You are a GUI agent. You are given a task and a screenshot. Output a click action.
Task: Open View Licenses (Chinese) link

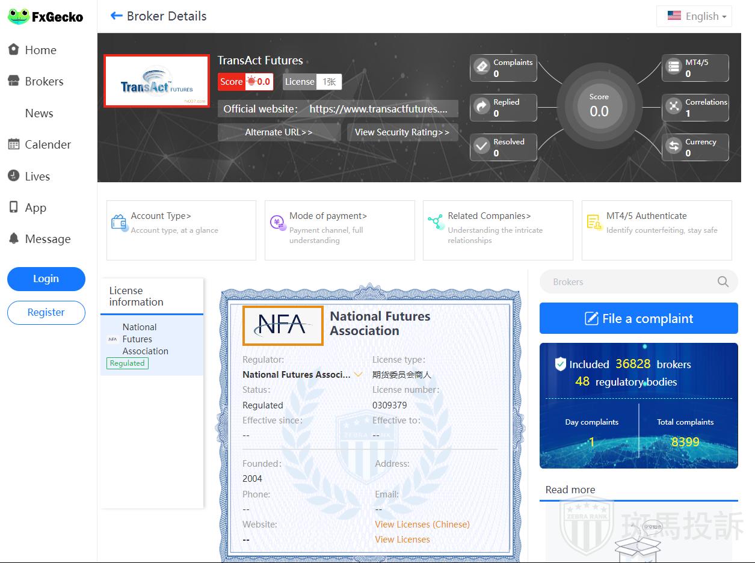coord(422,525)
